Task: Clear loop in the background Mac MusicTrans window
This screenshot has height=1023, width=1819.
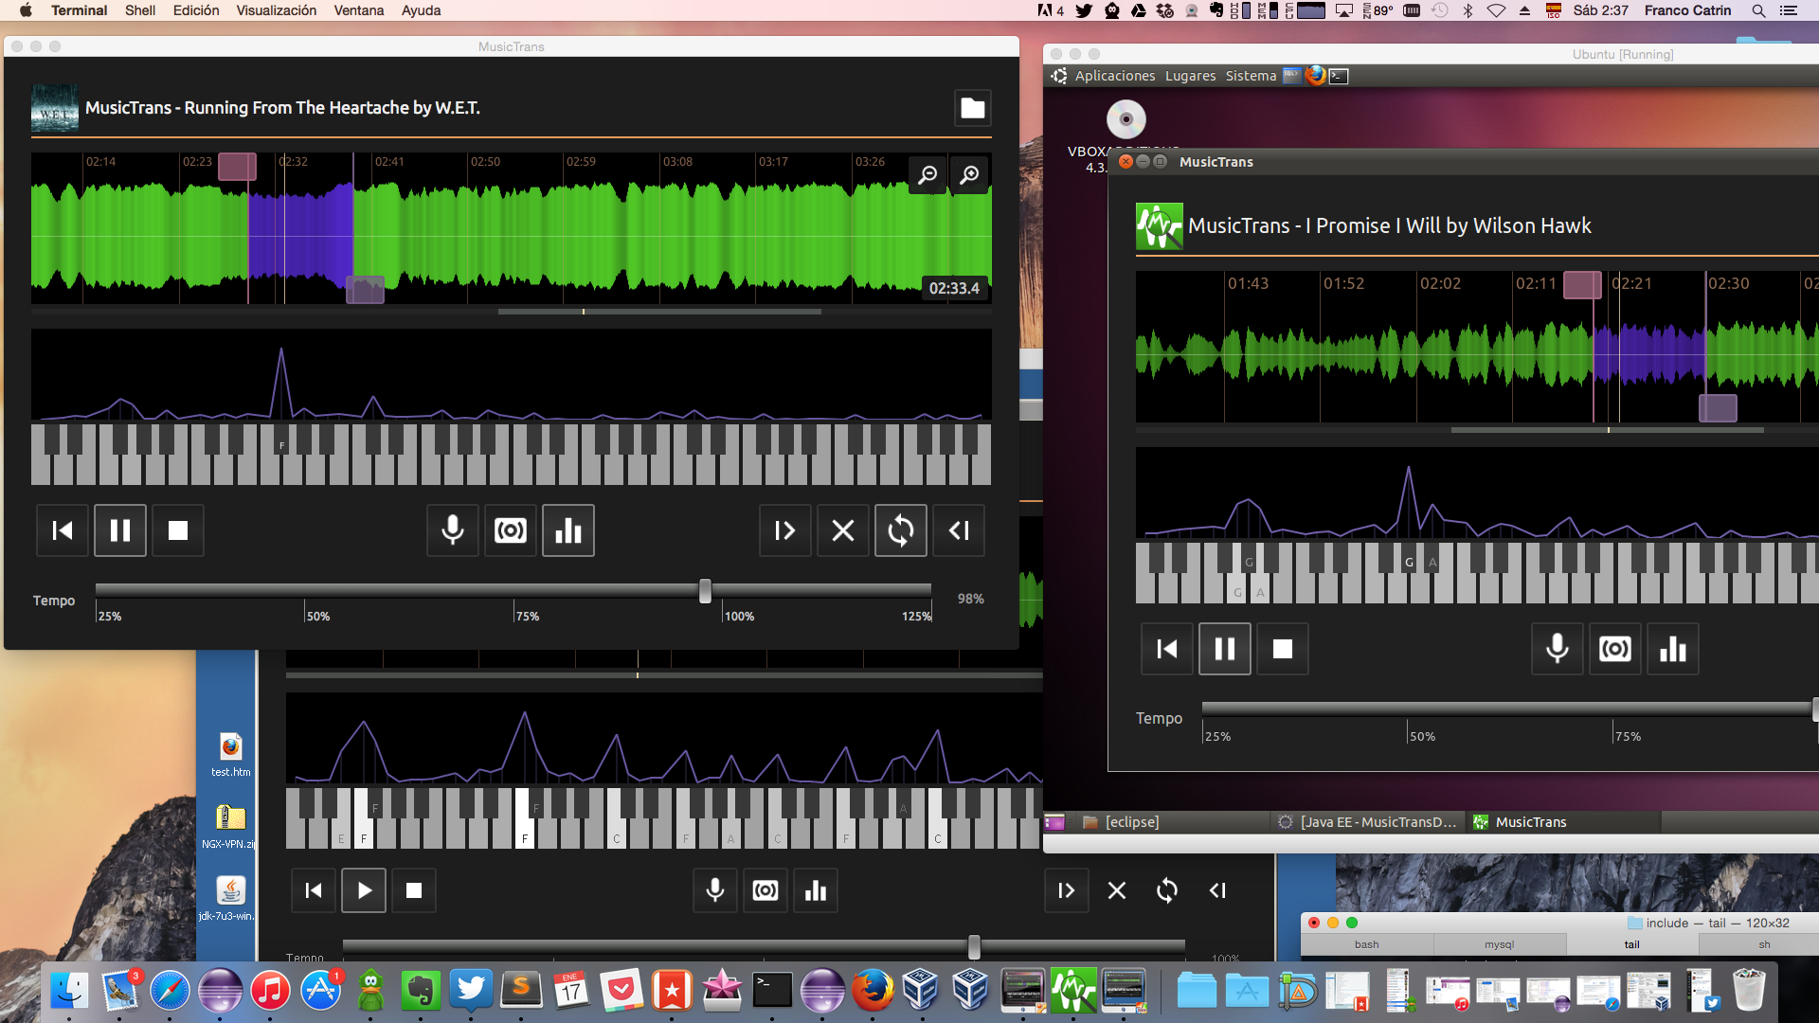Action: coord(1117,890)
